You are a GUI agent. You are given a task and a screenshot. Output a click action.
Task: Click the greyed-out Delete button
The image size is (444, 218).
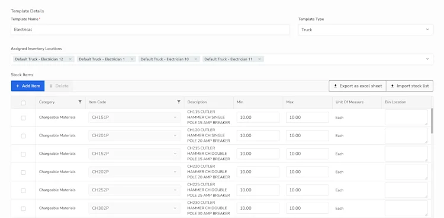pyautogui.click(x=59, y=86)
